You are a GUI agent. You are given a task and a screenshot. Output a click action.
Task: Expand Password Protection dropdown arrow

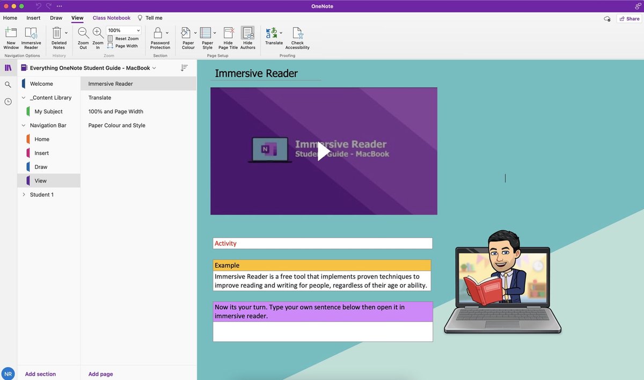(167, 33)
